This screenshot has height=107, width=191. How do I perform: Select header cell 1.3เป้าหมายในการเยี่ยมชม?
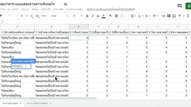click(52, 32)
